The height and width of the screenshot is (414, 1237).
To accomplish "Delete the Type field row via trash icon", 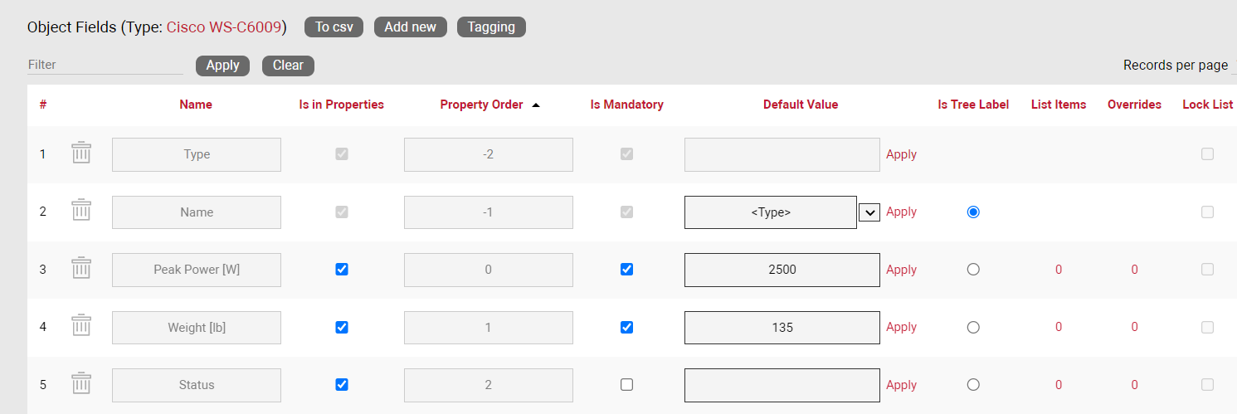I will [80, 153].
